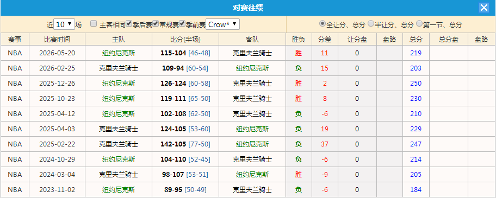Click the 赛事 column header
Viewport: 496px width, 198px height.
point(15,40)
